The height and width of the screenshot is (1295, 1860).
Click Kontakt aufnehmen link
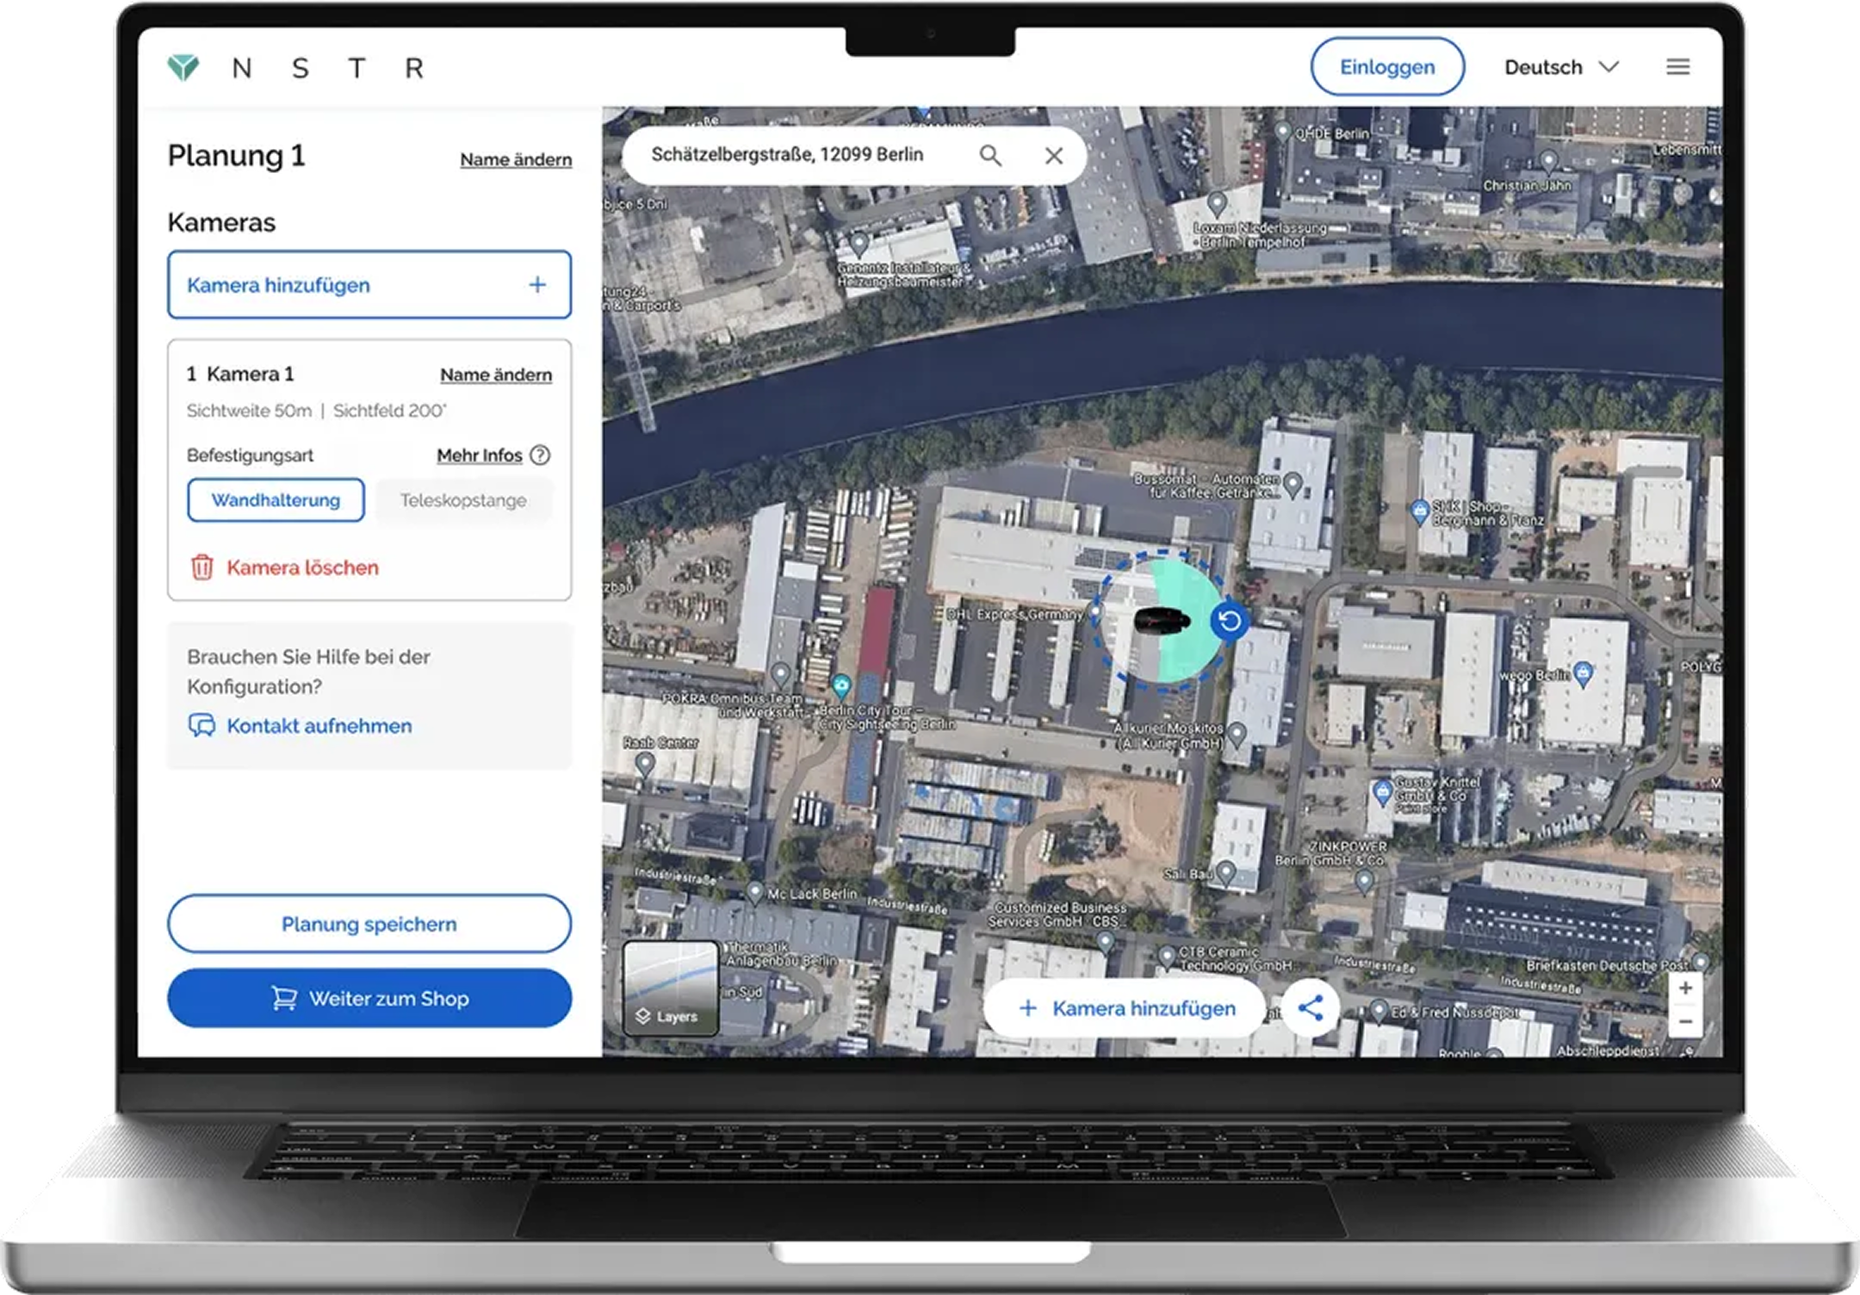[x=319, y=726]
